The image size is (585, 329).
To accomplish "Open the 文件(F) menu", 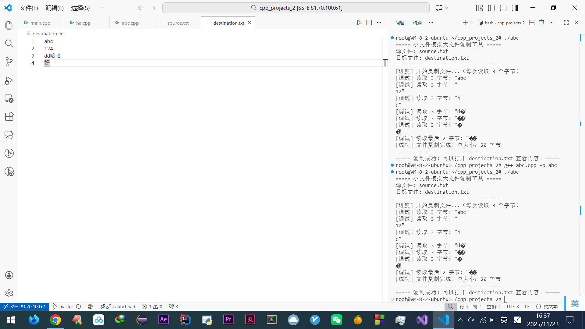I will coord(29,8).
